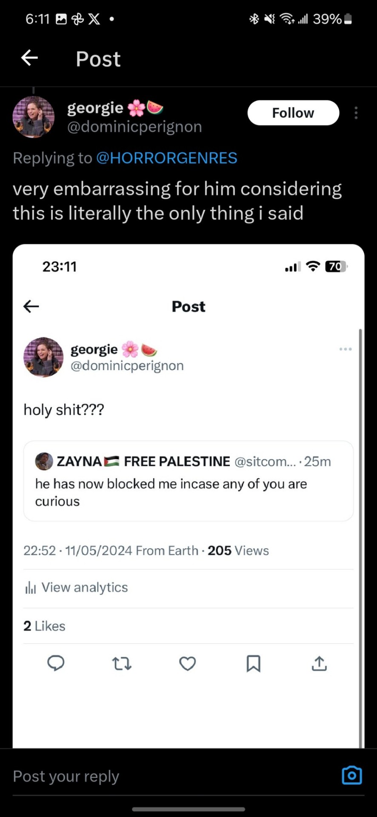Tap the battery indicator in status bar

(348, 19)
